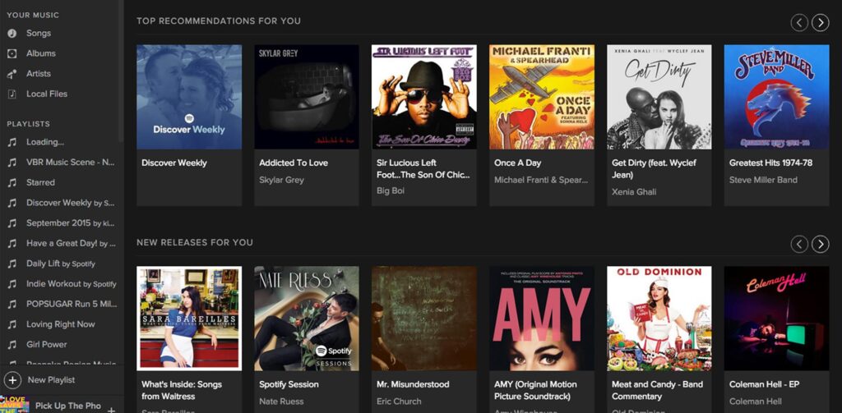
Task: Click the sidebar playlist scrollbar
Action: point(121,70)
